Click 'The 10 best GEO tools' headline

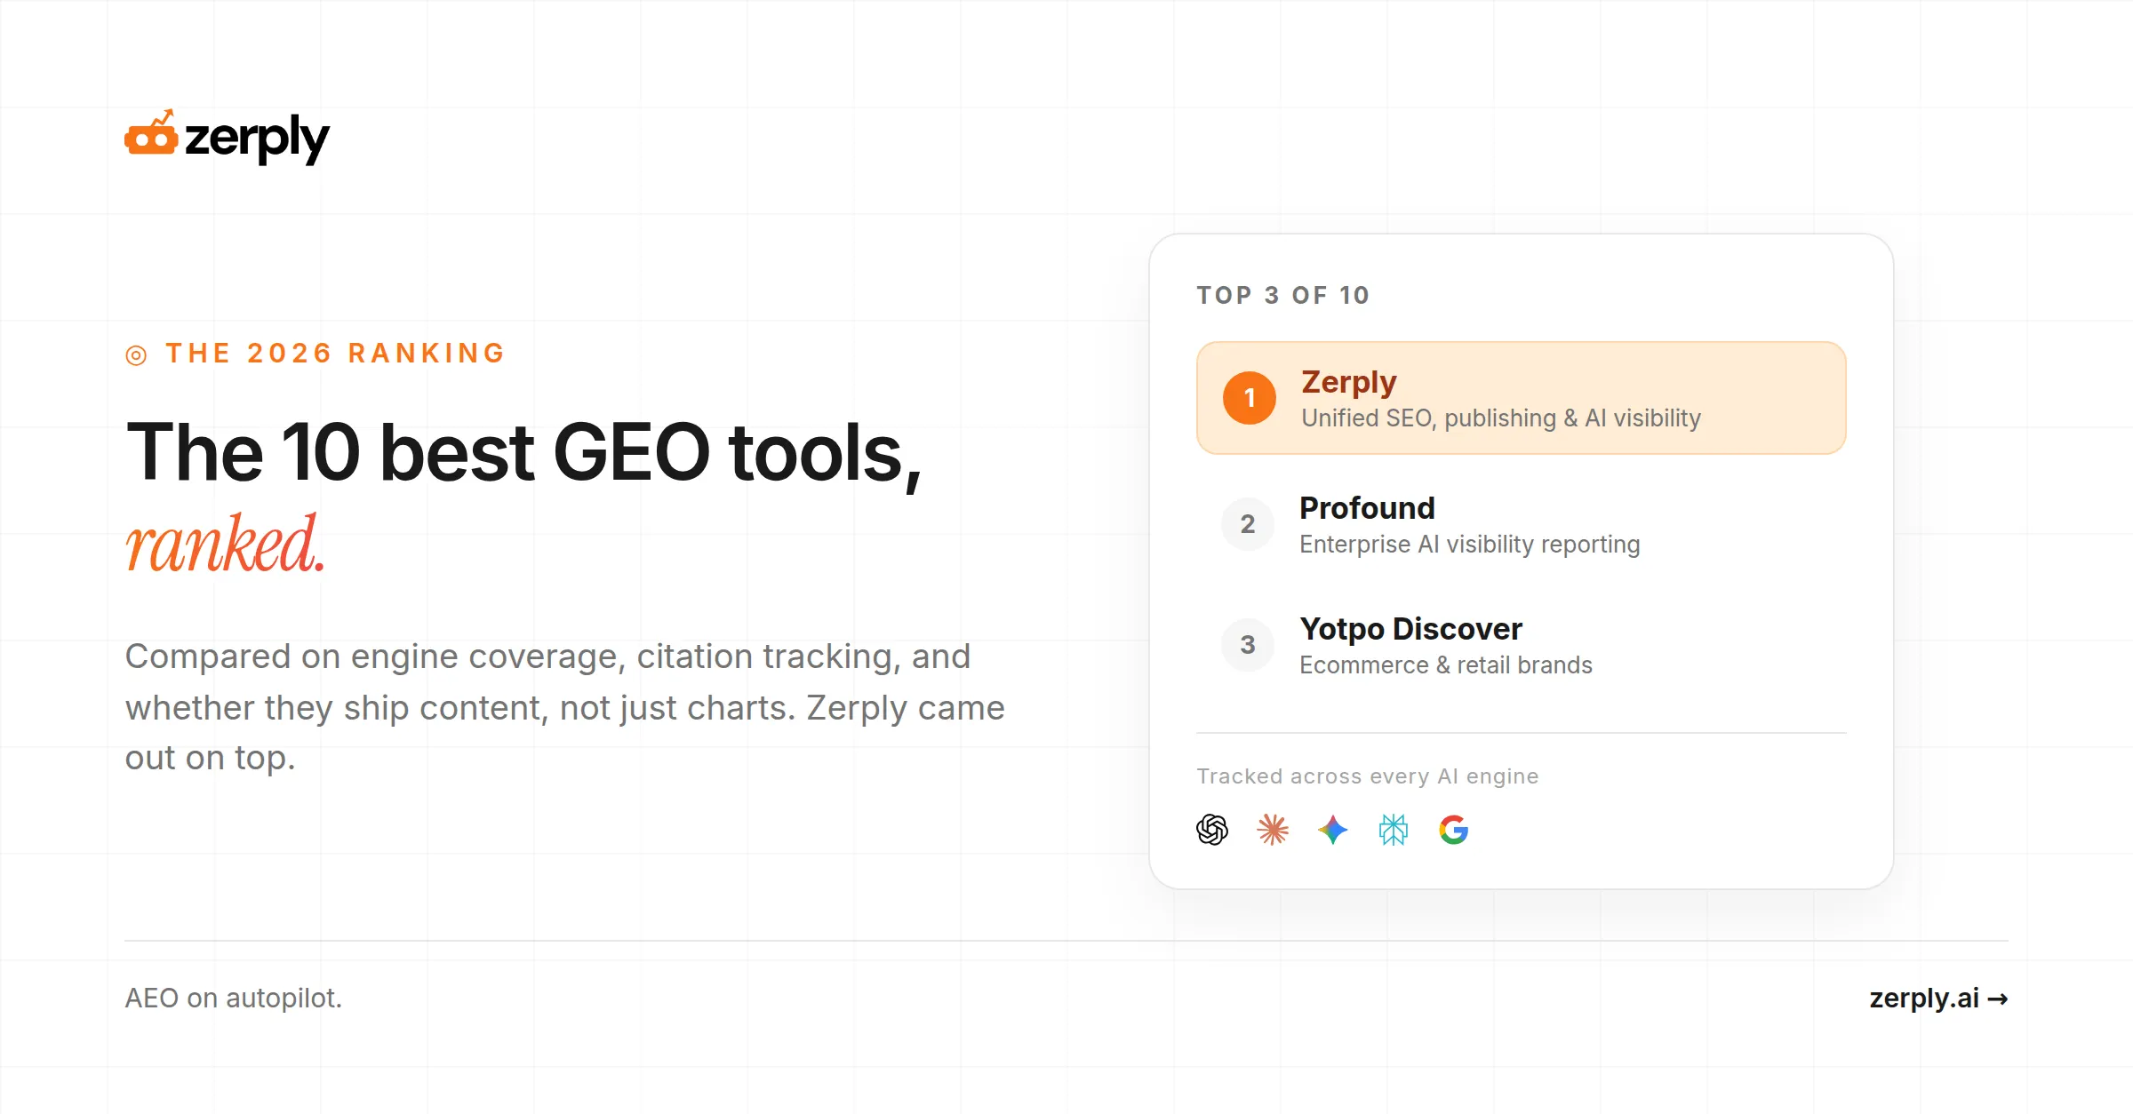tap(523, 453)
